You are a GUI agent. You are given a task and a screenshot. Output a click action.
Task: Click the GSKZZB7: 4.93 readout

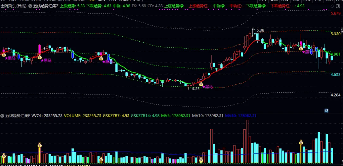click(x=116, y=116)
